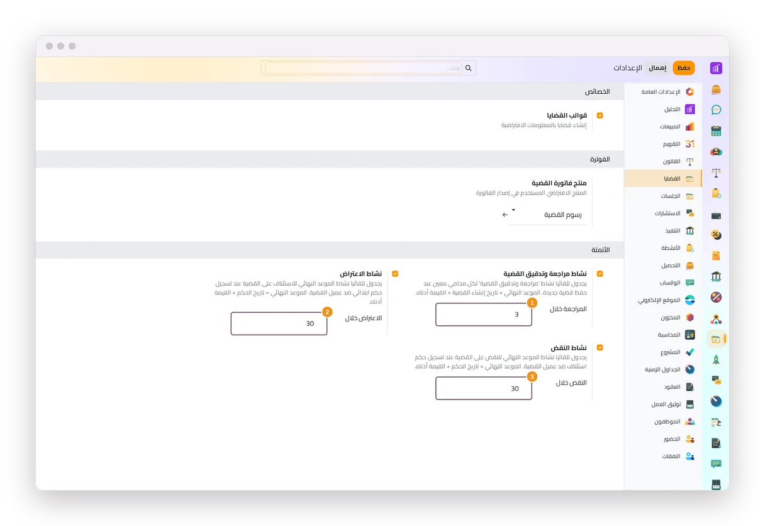Open the القانون settings section

click(663, 161)
